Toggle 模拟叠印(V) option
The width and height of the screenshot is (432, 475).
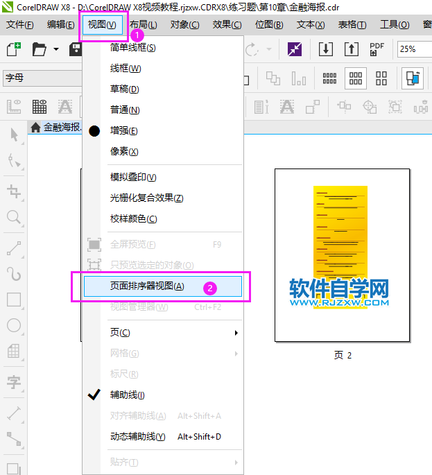(x=163, y=178)
